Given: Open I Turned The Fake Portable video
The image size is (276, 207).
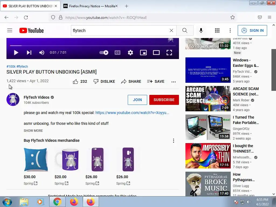Looking at the screenshot, I should [x=208, y=127].
